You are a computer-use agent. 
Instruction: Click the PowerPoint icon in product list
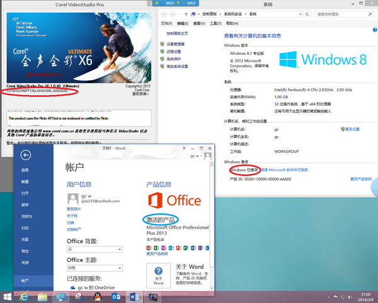click(x=178, y=248)
